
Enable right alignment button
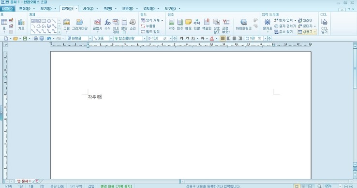pos(240,39)
